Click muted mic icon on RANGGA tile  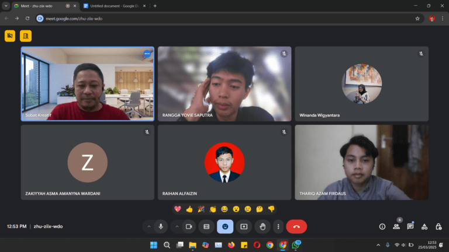tap(284, 54)
